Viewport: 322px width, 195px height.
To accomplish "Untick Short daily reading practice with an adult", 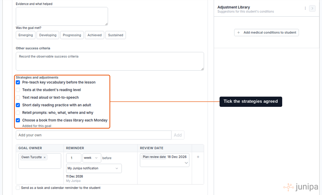I will pyautogui.click(x=18, y=105).
